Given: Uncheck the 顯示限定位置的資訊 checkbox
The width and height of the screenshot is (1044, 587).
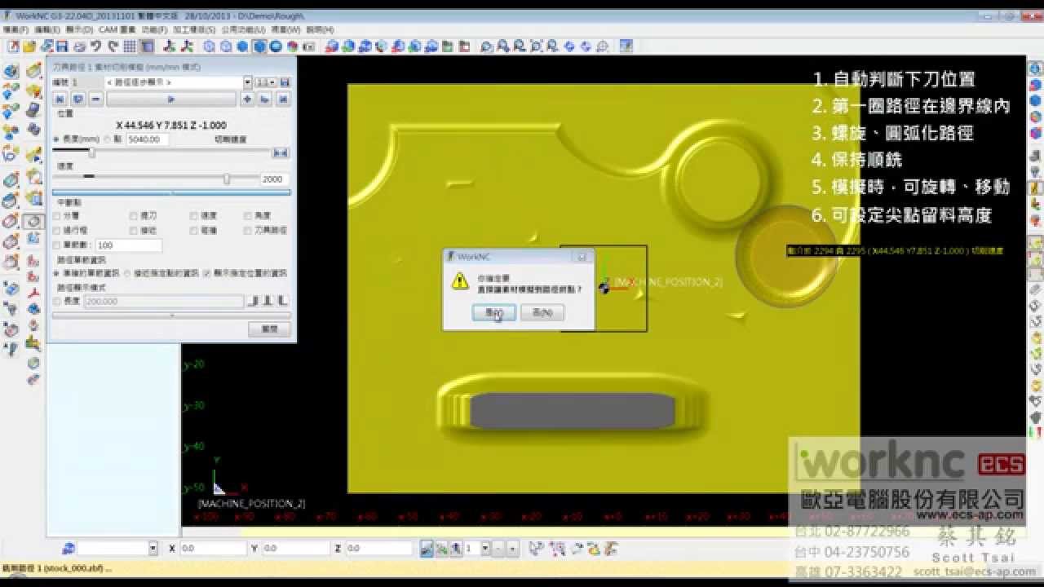Looking at the screenshot, I should coord(207,273).
